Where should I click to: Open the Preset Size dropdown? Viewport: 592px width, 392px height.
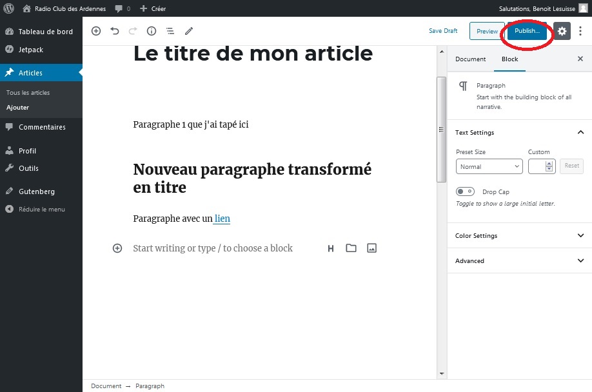pos(489,166)
